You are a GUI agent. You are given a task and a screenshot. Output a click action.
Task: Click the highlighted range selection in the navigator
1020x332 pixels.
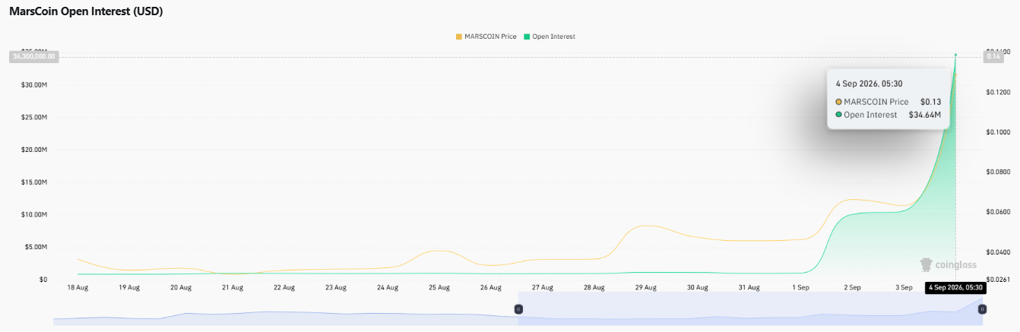[x=750, y=309]
